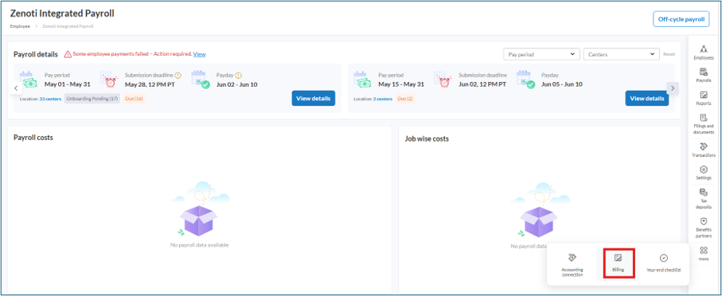This screenshot has width=722, height=296.
Task: Click View details for May 15 - May 31
Action: click(x=647, y=99)
